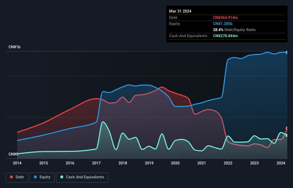Select the 2015 axis label
This screenshot has height=188, width=293.
(x=44, y=163)
